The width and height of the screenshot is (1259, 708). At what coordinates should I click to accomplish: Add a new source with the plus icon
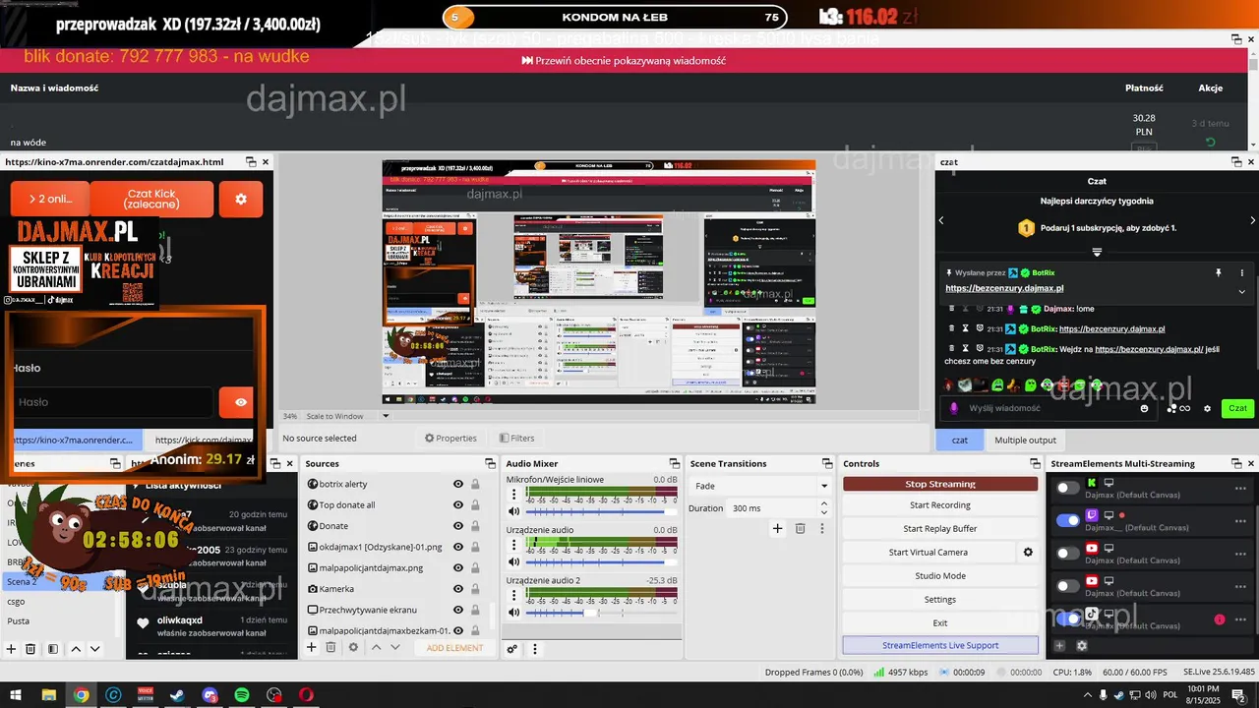coord(312,647)
